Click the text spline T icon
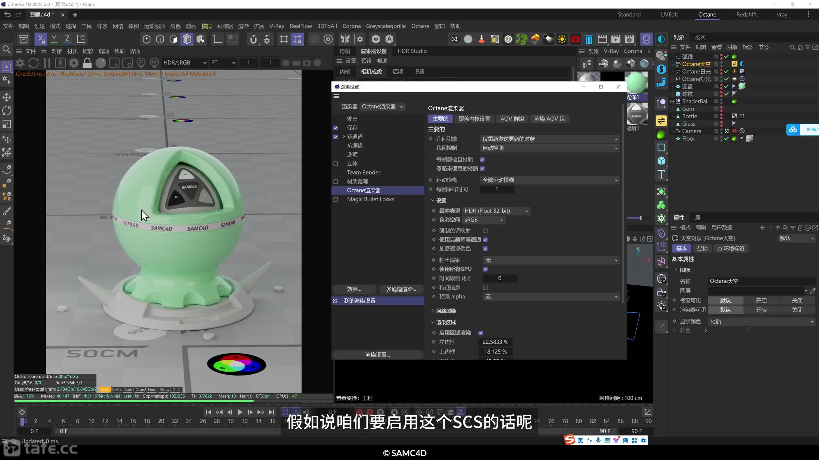Image resolution: width=819 pixels, height=460 pixels. [661, 174]
